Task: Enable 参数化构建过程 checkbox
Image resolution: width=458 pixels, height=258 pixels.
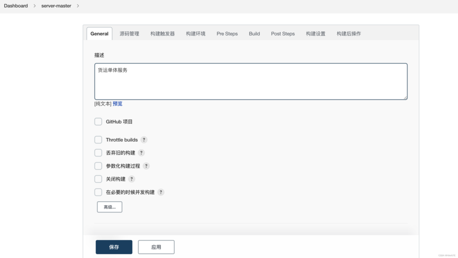Action: (x=98, y=166)
